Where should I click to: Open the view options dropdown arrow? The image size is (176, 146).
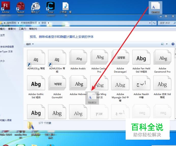[167, 44]
